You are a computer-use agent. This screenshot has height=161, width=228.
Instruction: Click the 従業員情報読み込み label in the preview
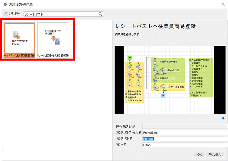click(x=167, y=62)
